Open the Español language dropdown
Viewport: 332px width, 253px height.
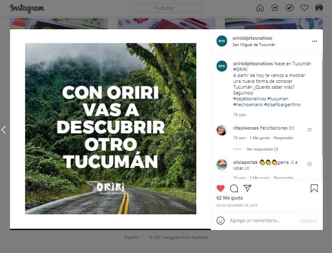(133, 238)
